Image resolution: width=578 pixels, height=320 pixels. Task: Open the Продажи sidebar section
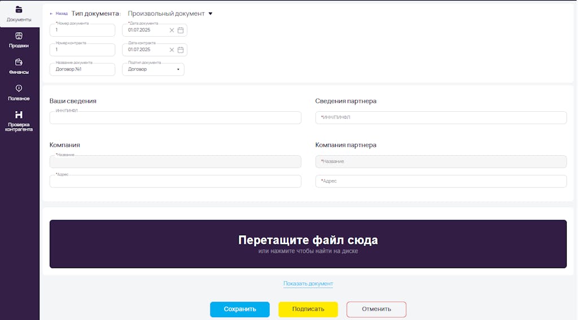click(x=19, y=40)
